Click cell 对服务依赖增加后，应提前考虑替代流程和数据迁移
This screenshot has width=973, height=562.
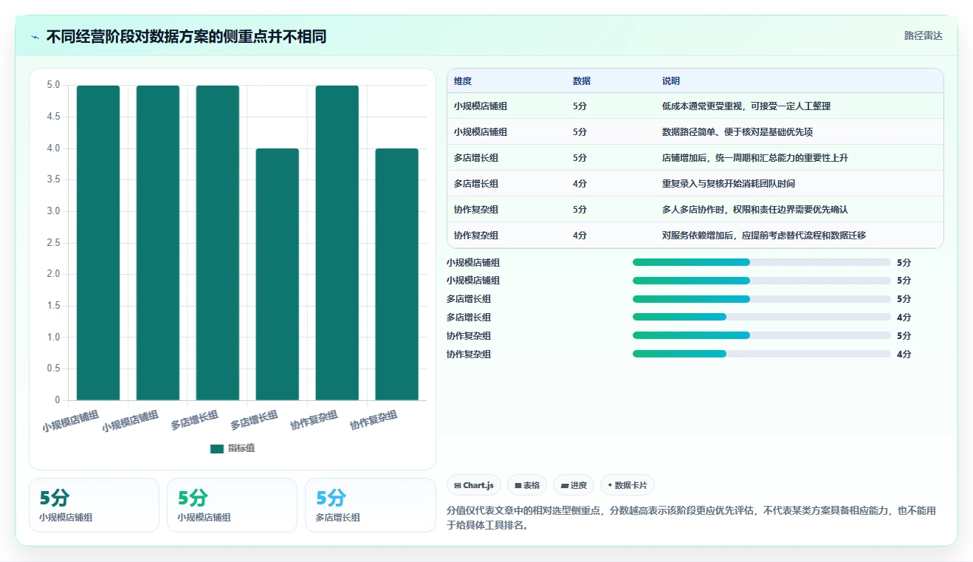pyautogui.click(x=764, y=236)
